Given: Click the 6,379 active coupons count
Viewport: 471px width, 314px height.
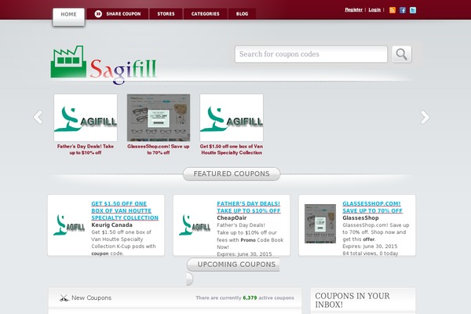Looking at the screenshot, I should tap(250, 298).
